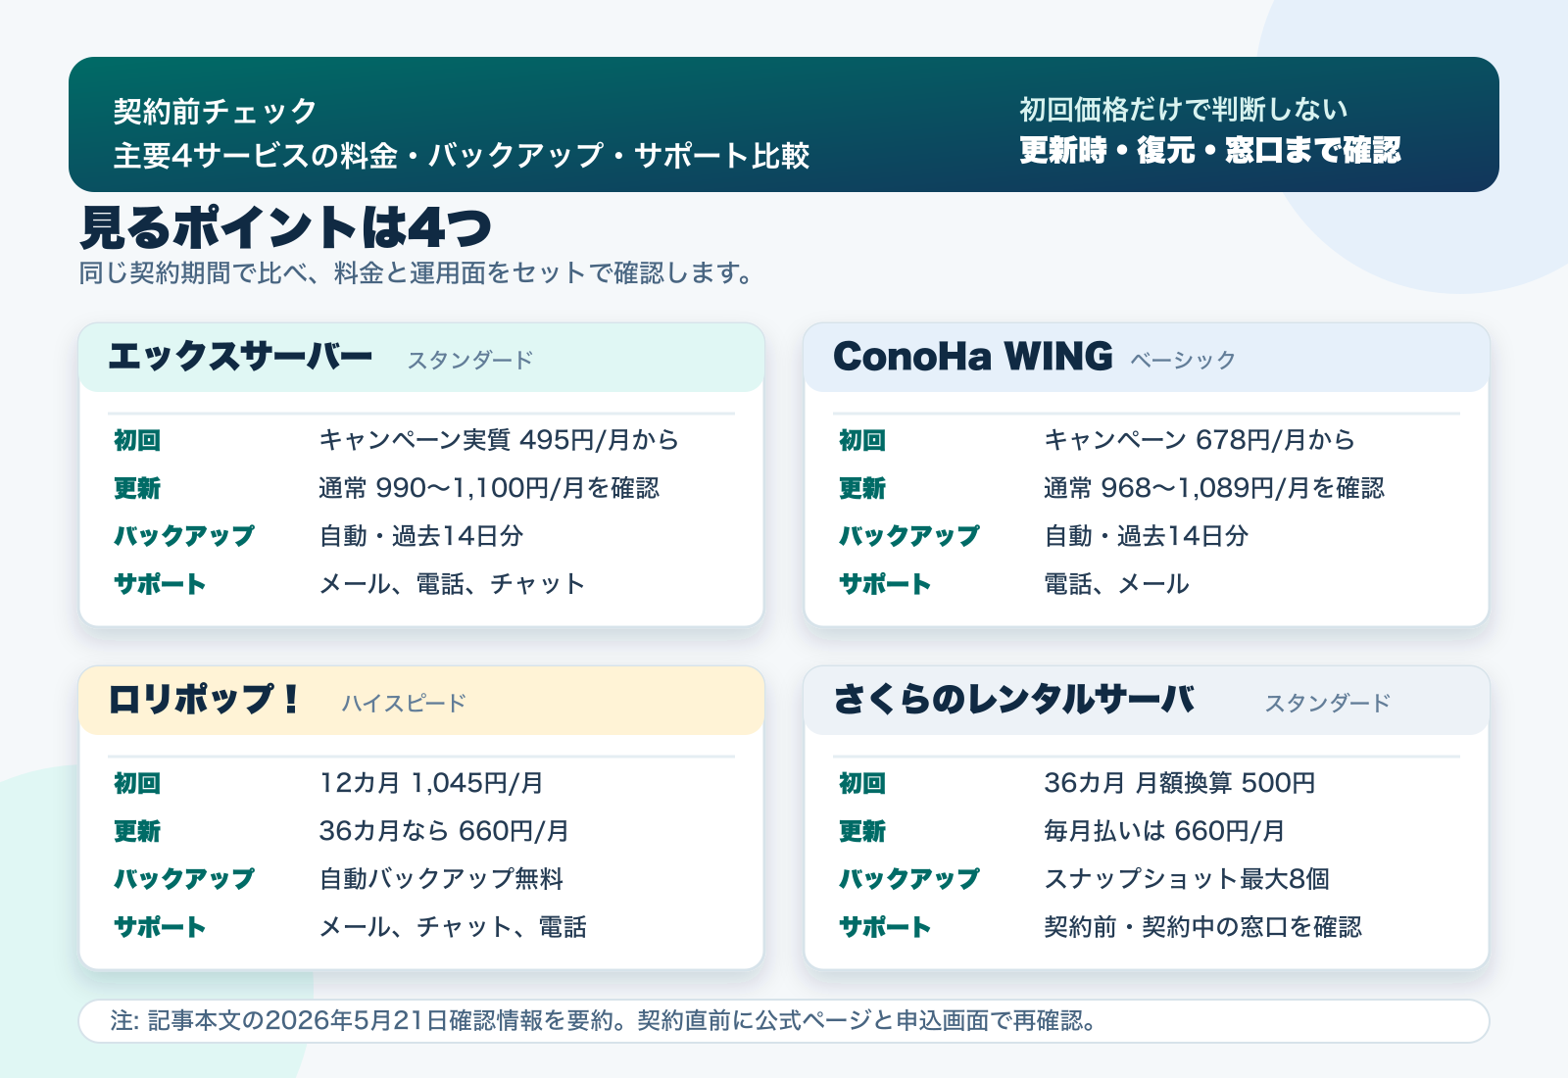Click '12カ月 1,045円/月' value
This screenshot has width=1568, height=1078.
(430, 783)
